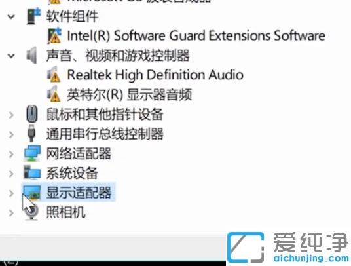
Task: Expand the 鼠标和其他指针设备 category
Action: coord(11,115)
